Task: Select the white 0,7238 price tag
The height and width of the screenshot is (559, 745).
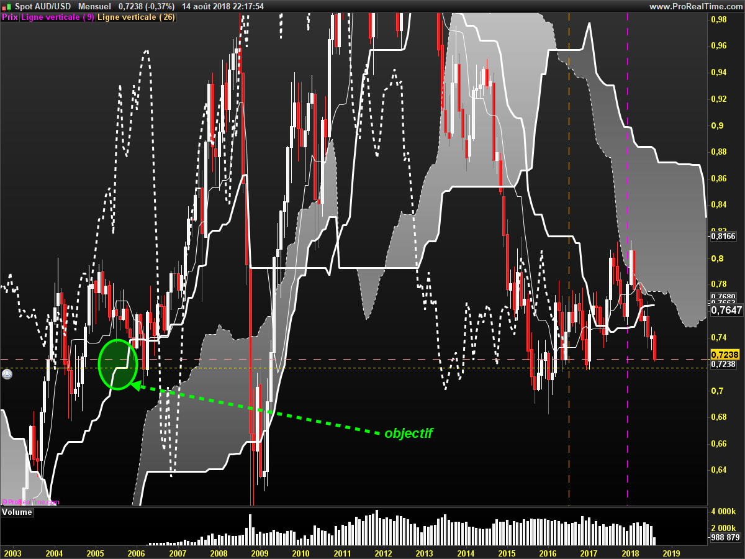Action: [723, 364]
